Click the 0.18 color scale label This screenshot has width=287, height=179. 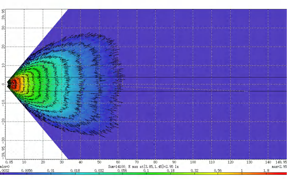171,171
